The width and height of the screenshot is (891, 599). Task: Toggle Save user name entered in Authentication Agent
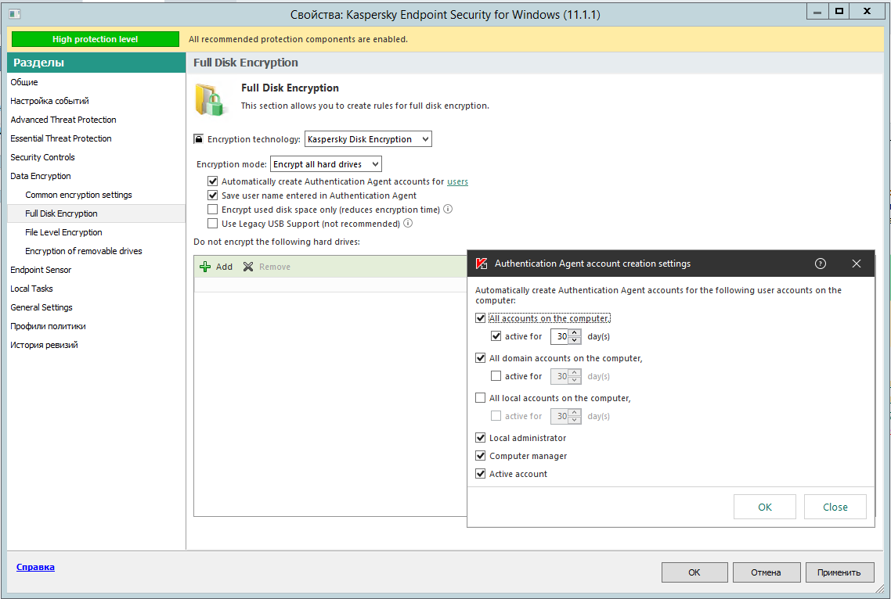(x=212, y=195)
